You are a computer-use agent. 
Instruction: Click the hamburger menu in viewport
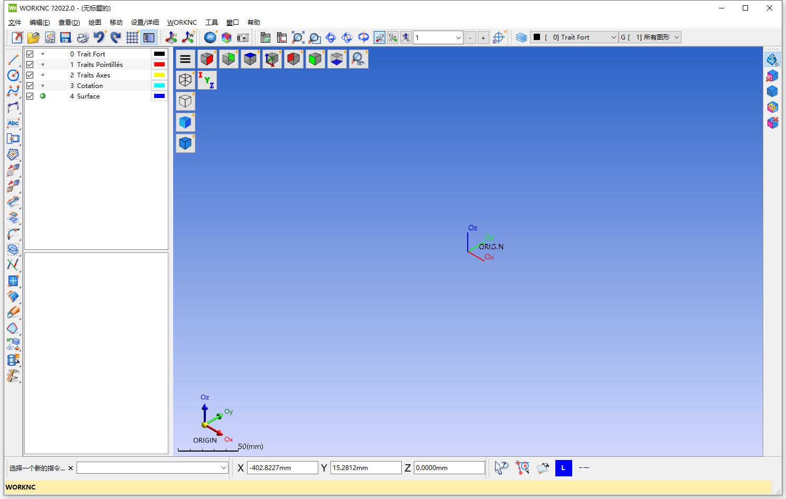(185, 59)
